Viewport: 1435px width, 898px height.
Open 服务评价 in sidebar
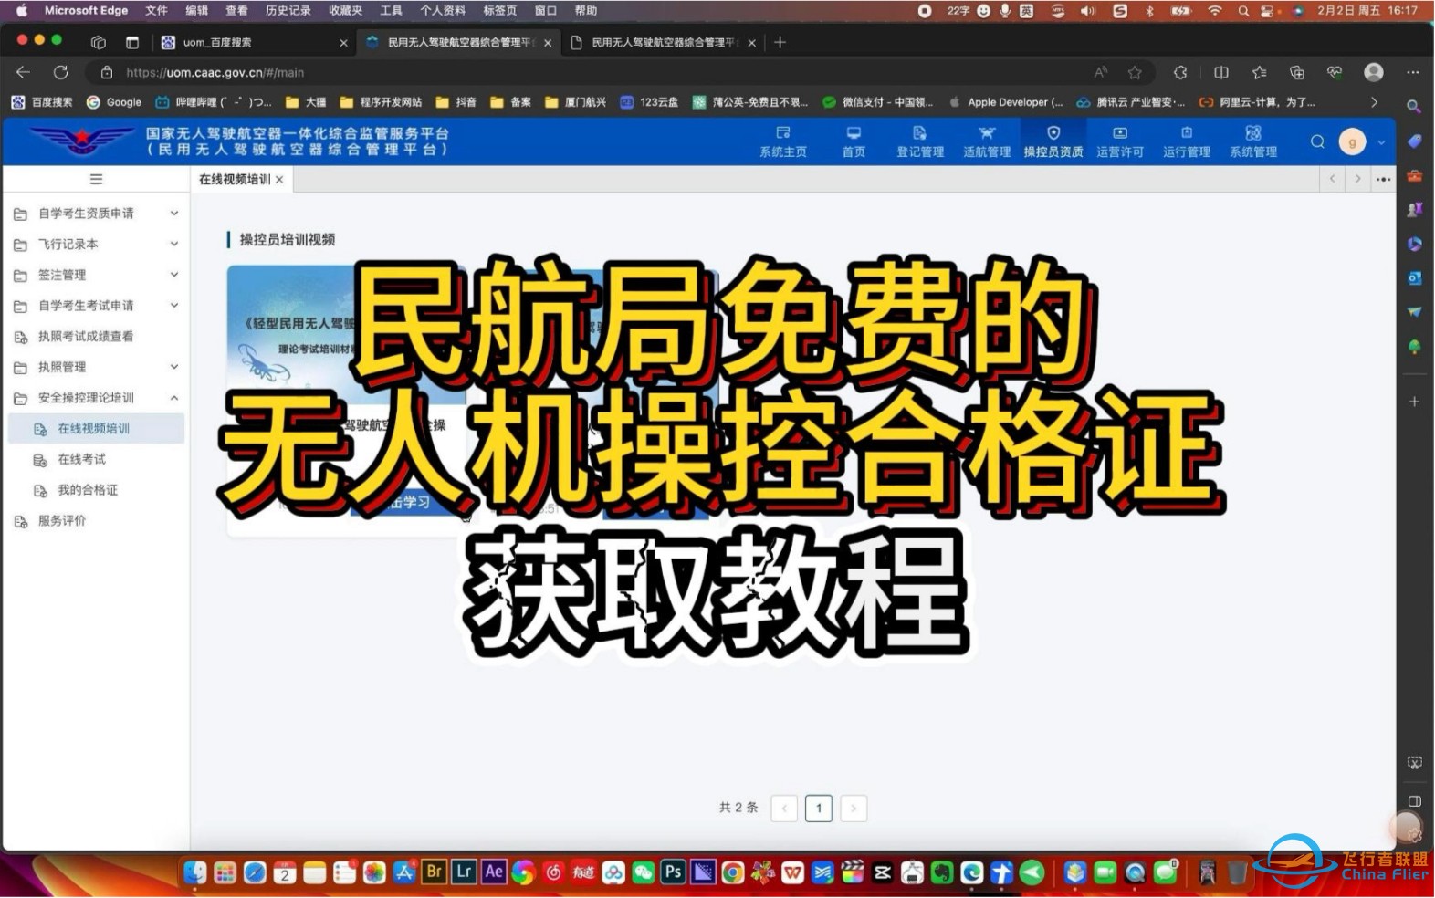[x=96, y=520]
